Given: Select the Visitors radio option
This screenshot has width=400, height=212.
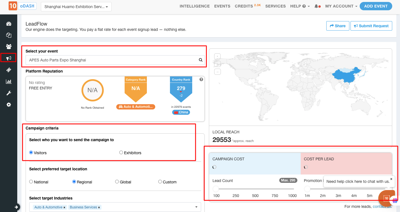Looking at the screenshot, I should pos(31,153).
